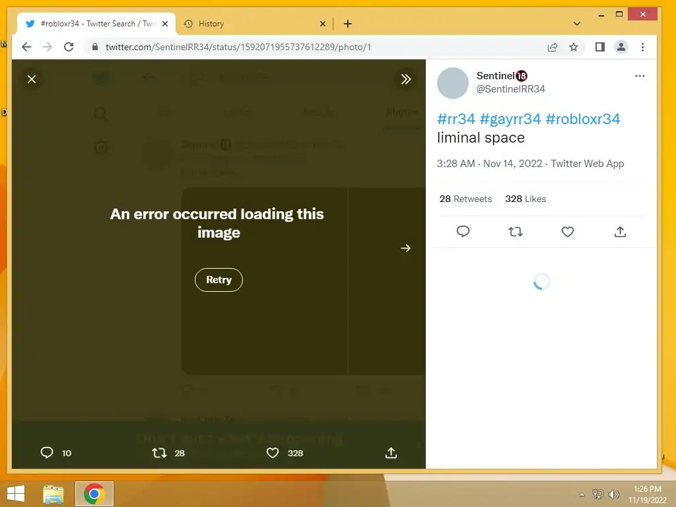Open the taskbar clock showing 1:26 PM

[648, 494]
